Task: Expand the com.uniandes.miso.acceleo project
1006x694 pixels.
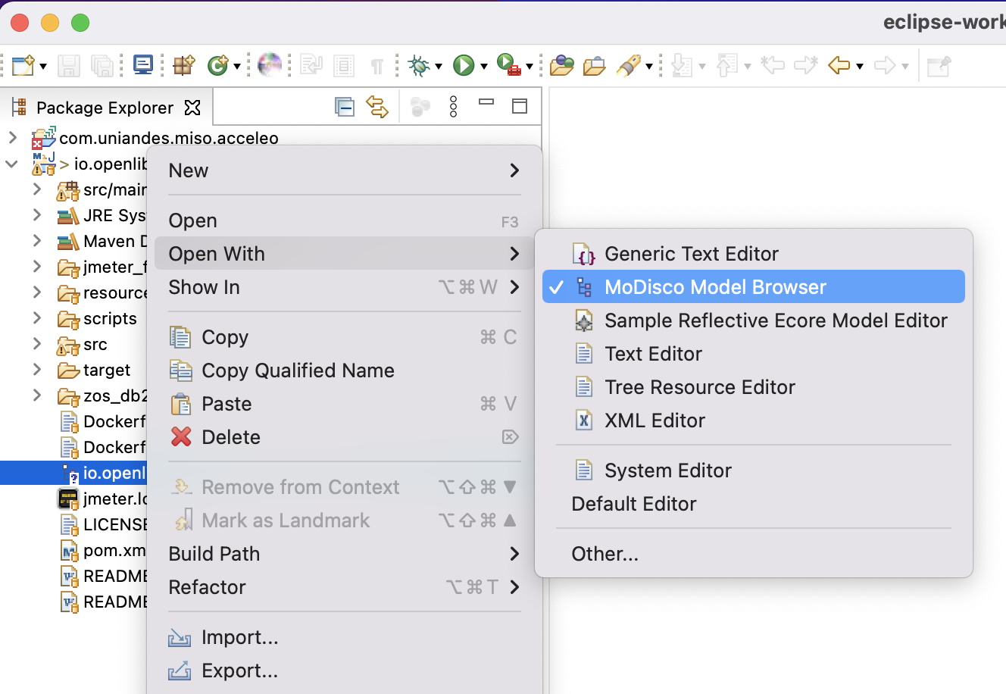Action: [13, 137]
